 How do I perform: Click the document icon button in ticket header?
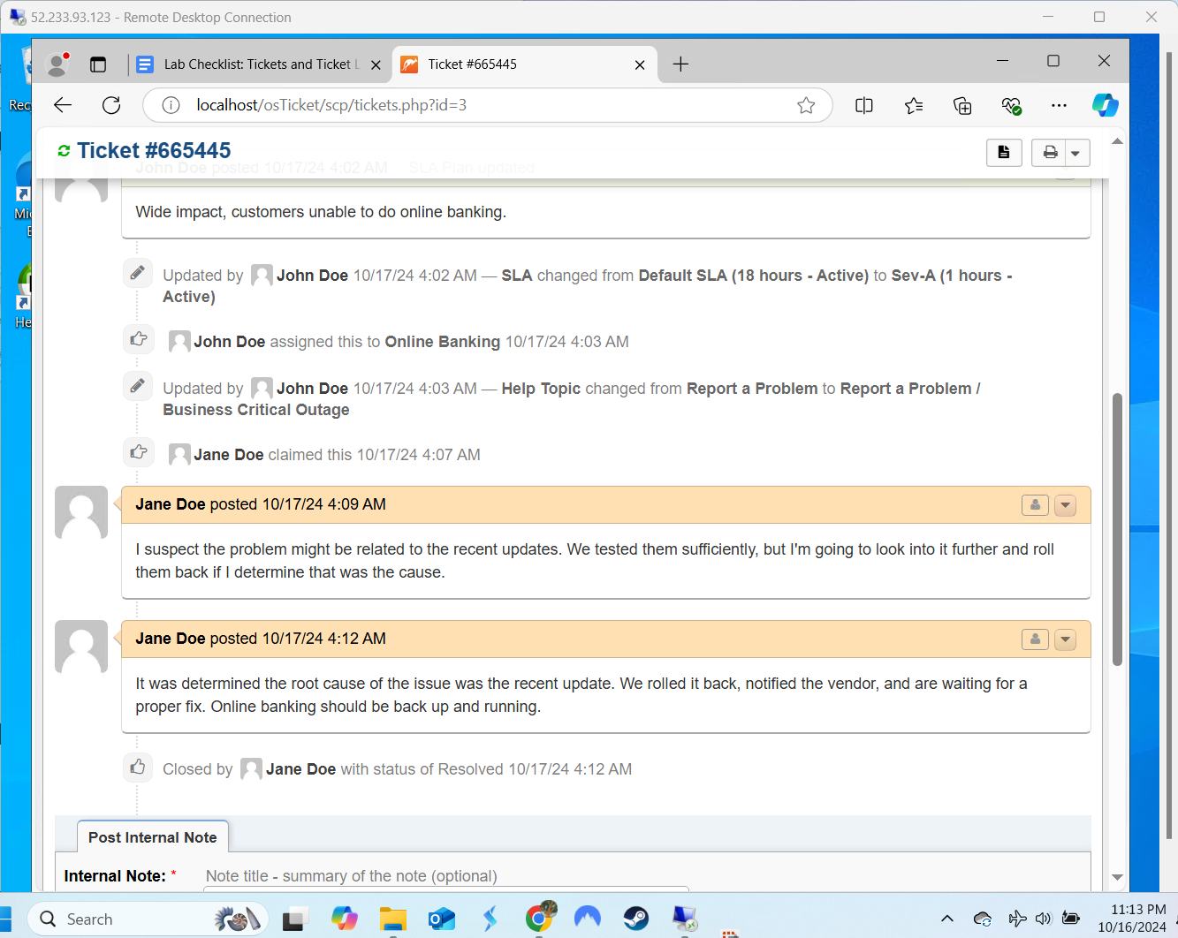pos(1004,153)
